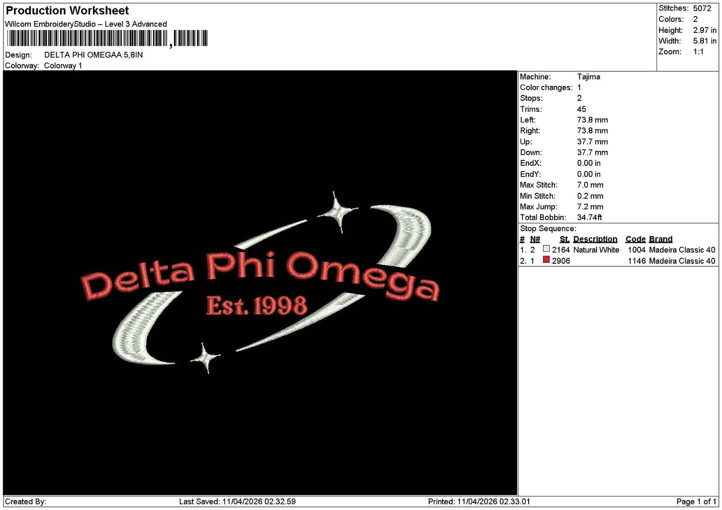Click the Natural White color swatch
This screenshot has width=722, height=510.
point(546,249)
